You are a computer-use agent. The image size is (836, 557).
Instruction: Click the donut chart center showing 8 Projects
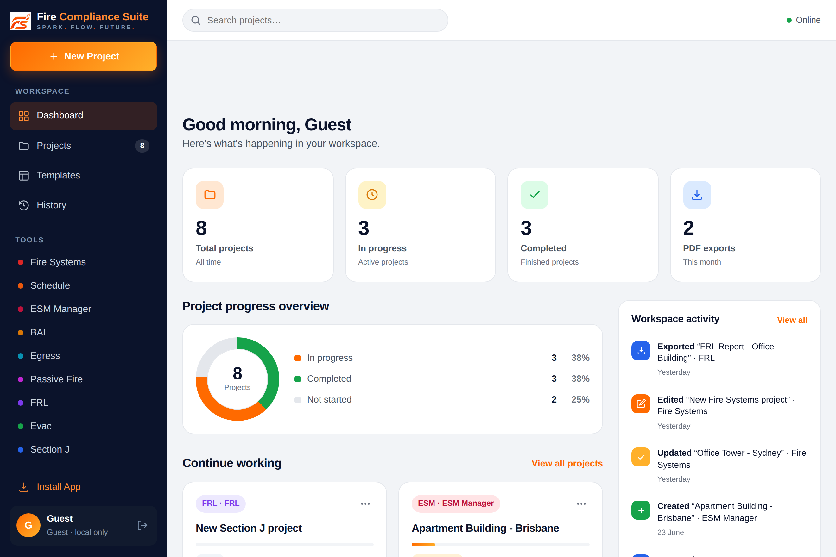(237, 379)
